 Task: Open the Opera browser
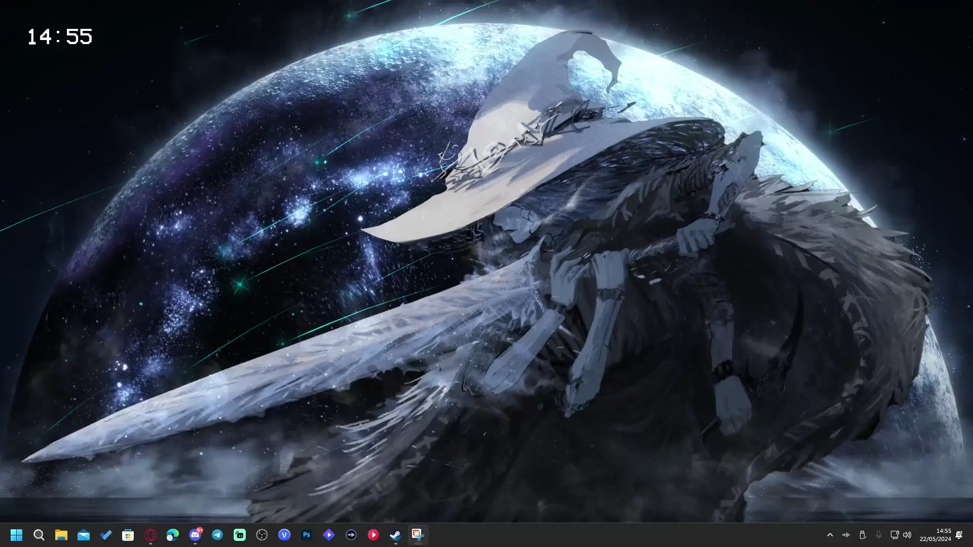pos(151,535)
